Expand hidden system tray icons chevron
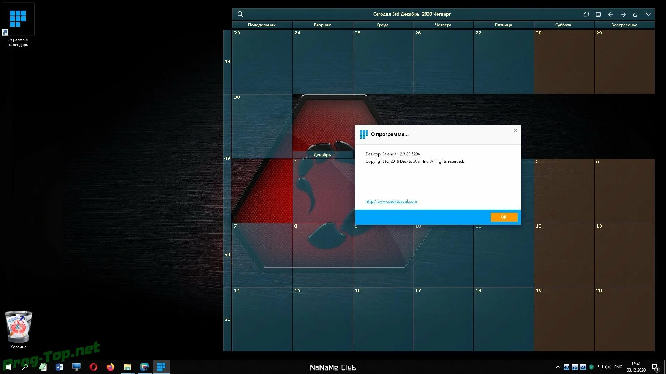 558,367
